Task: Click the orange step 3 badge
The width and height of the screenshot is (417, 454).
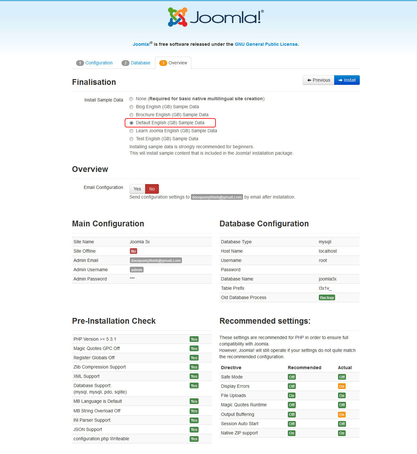Action: click(163, 63)
